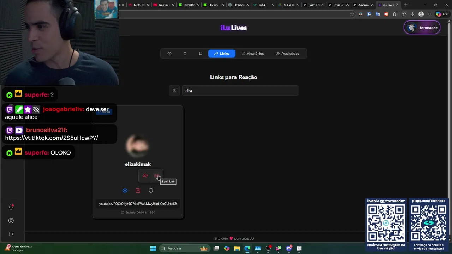The width and height of the screenshot is (452, 254).
Task: Close the iLu Lives browser tab
Action: (x=397, y=5)
